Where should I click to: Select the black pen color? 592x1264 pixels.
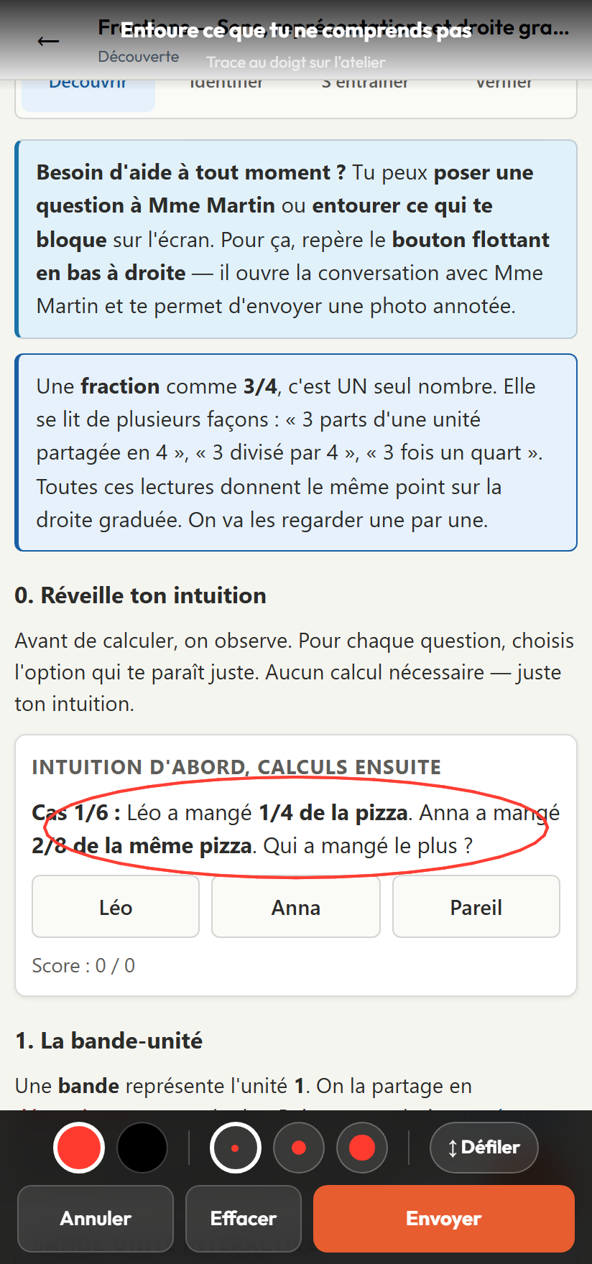pos(142,1148)
